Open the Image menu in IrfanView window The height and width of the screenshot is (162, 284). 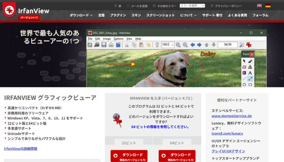click(x=107, y=39)
